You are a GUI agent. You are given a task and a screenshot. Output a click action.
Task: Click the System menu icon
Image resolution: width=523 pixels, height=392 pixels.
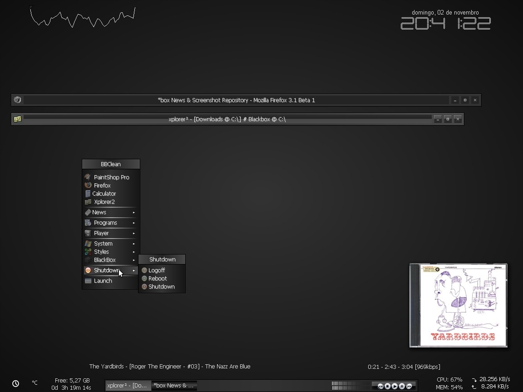point(88,243)
